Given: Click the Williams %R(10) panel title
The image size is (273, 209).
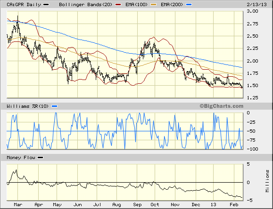Looking at the screenshot, I should [x=27, y=106].
